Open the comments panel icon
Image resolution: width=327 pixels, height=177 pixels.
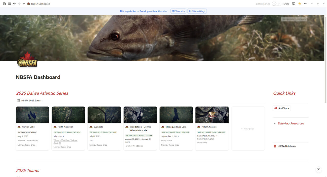(294, 4)
